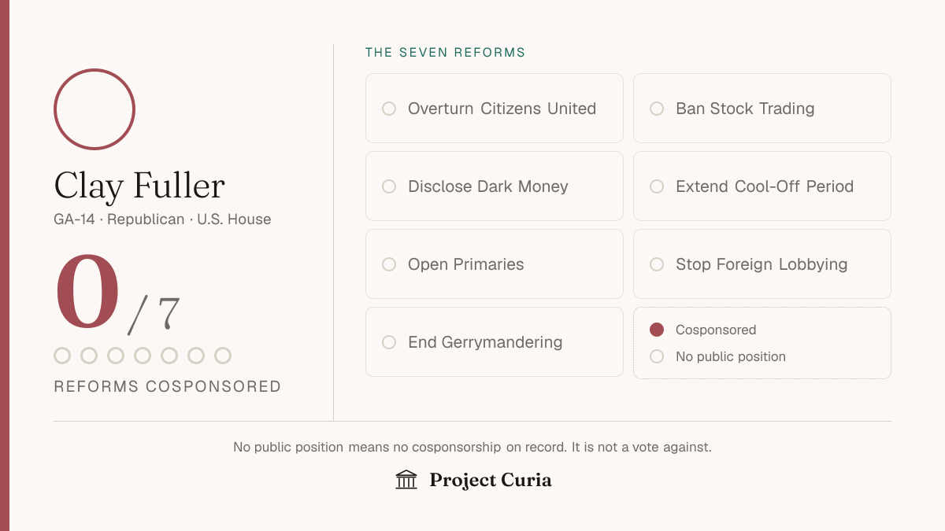The image size is (945, 531).
Task: Click The Seven Reforms section heading
Action: pos(446,53)
